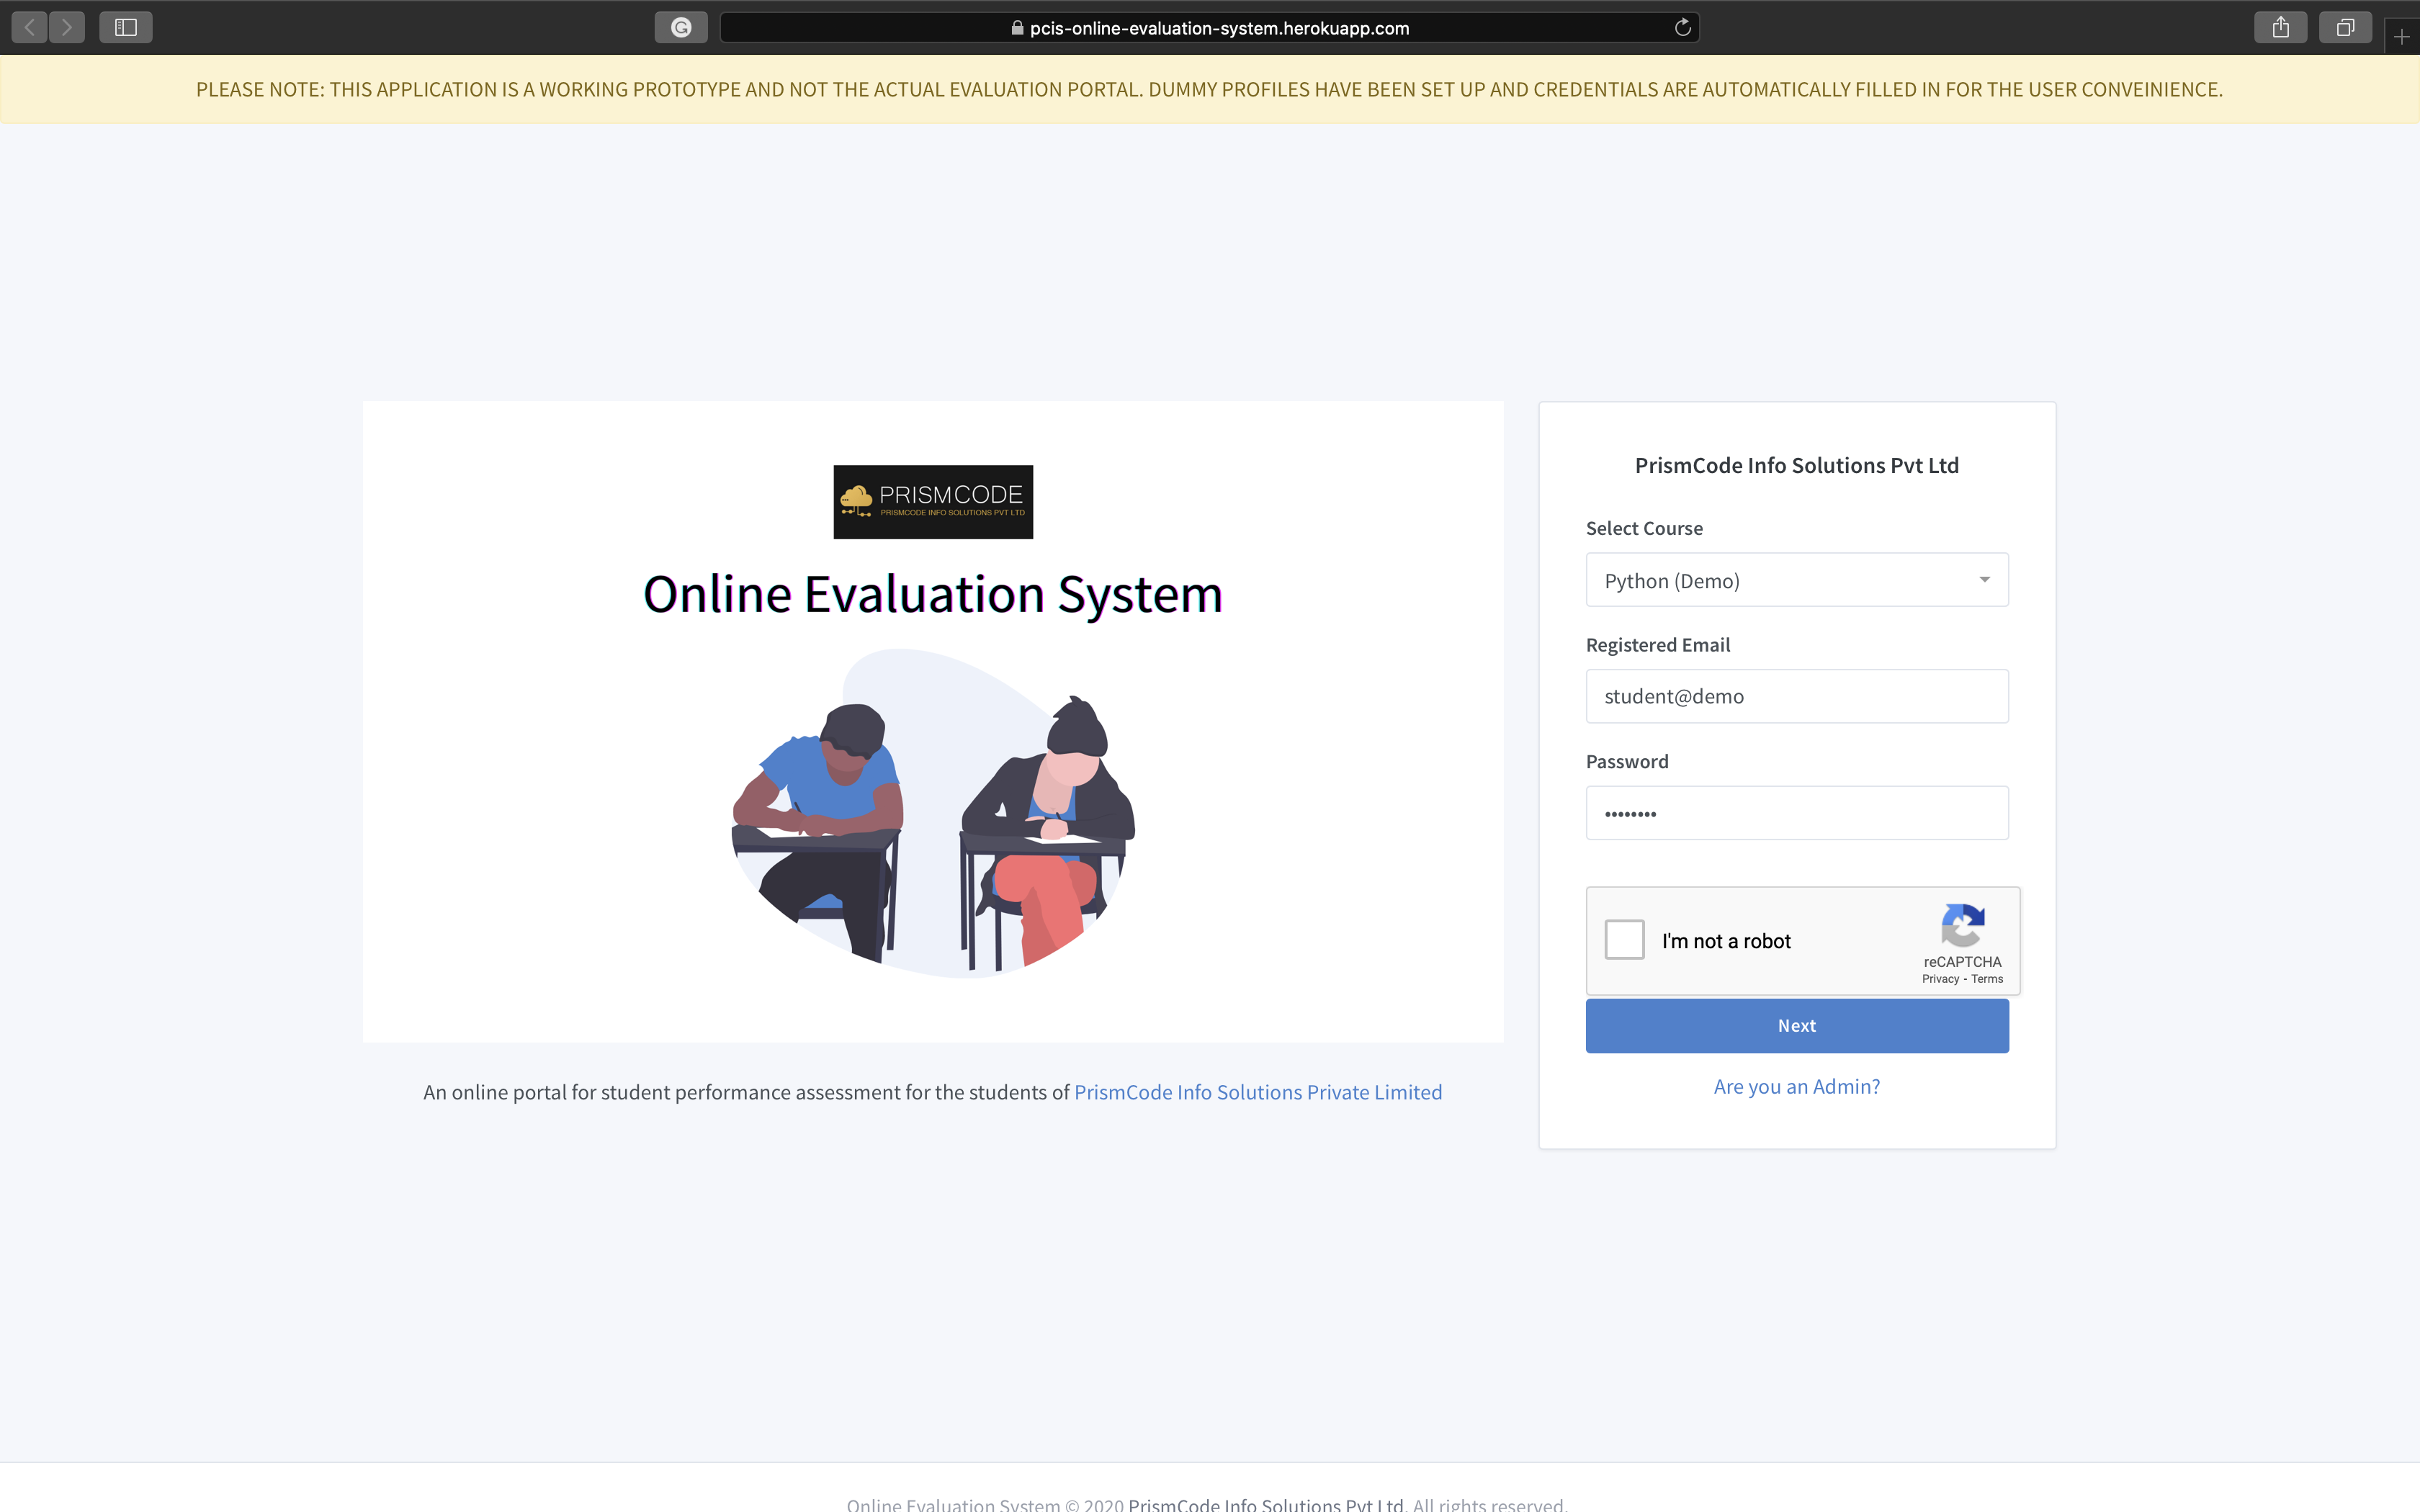Click inside the Registered Email field
Image resolution: width=2420 pixels, height=1512 pixels.
tap(1796, 696)
